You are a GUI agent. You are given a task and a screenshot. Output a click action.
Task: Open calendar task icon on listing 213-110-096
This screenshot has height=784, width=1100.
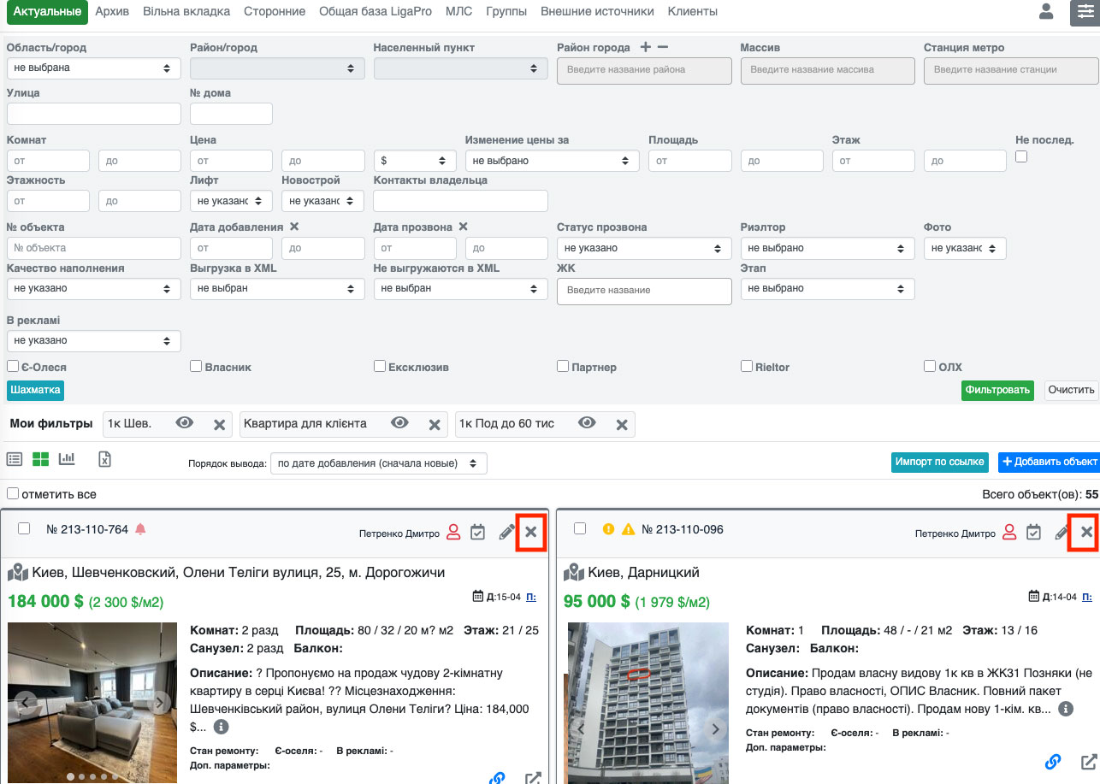[1034, 533]
